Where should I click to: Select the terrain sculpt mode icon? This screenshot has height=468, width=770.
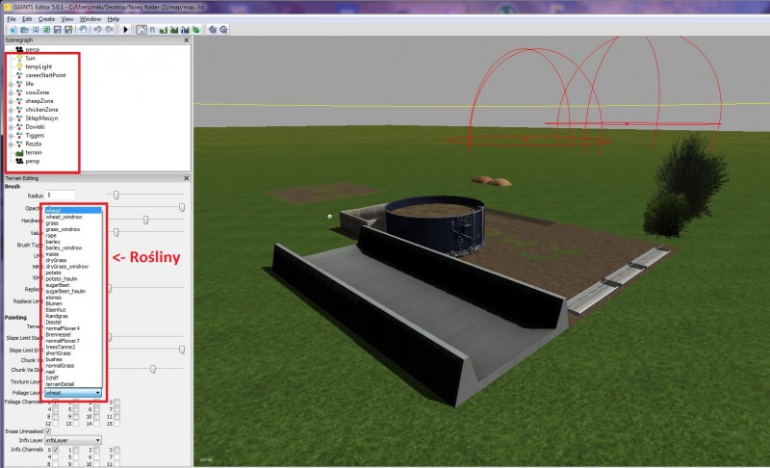coord(163,30)
